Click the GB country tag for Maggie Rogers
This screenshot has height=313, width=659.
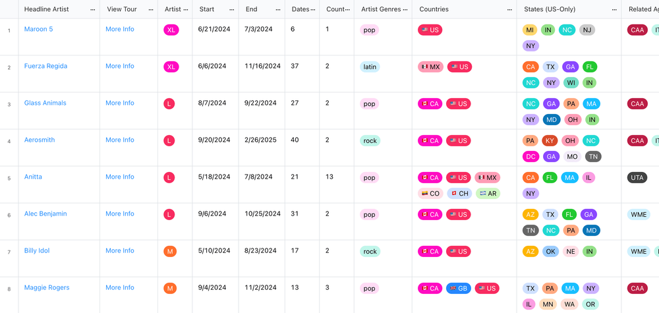coord(459,289)
